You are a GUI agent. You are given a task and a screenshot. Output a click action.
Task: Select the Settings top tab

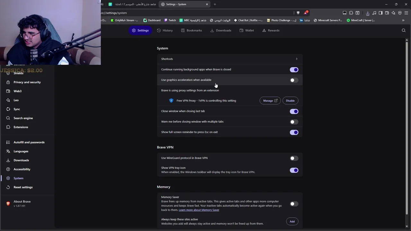tap(140, 30)
